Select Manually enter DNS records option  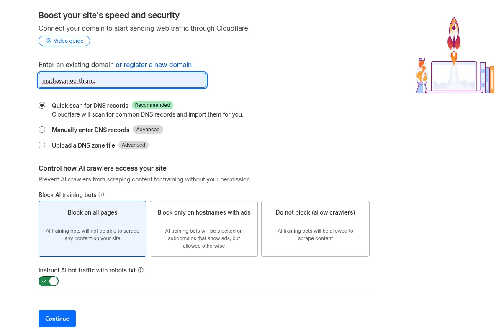click(x=42, y=130)
